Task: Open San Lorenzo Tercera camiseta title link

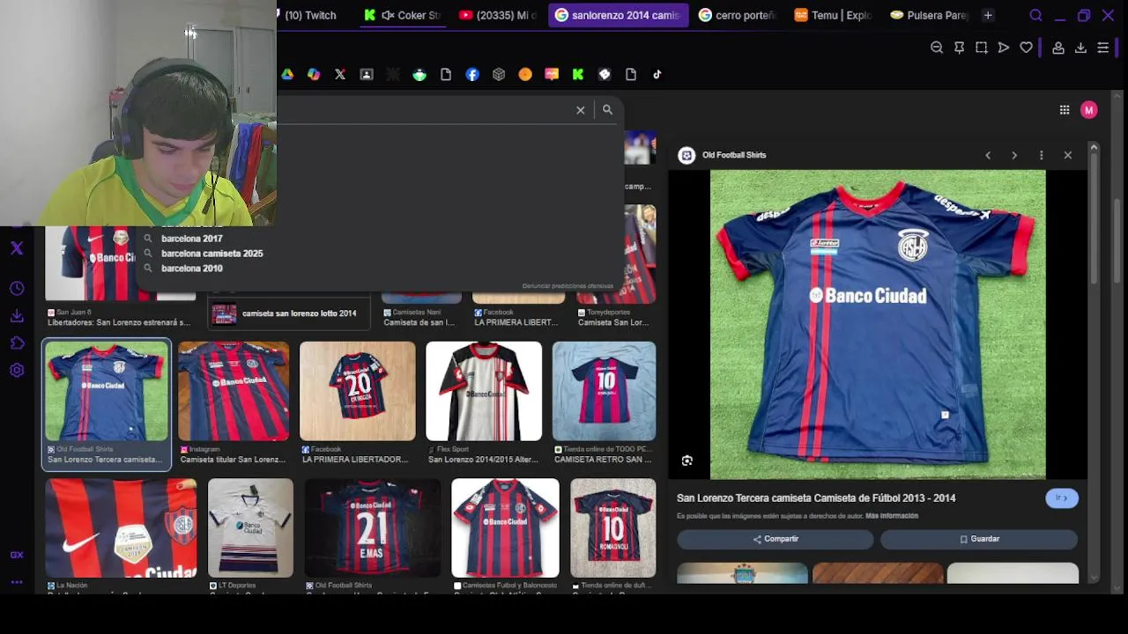Action: coord(816,498)
